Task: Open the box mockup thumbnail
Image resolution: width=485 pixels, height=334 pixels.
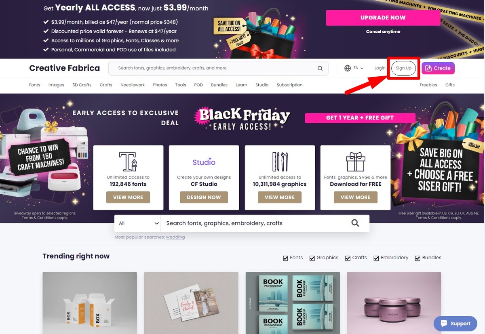Action: tap(90, 303)
